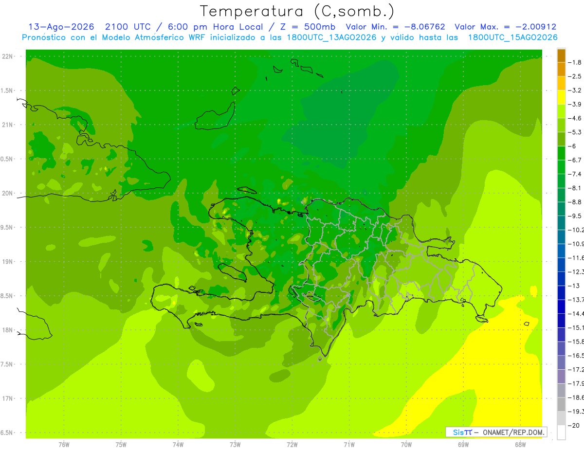Click the dark blue segment between -13 and -13.7
584x451 pixels.
[x=561, y=292]
